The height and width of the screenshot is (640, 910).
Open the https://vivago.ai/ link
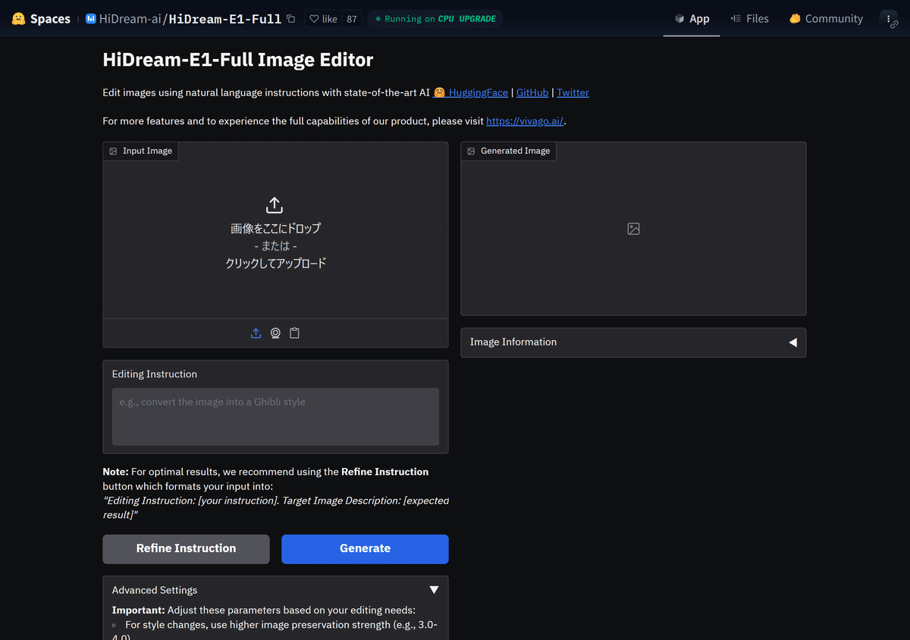(x=525, y=120)
